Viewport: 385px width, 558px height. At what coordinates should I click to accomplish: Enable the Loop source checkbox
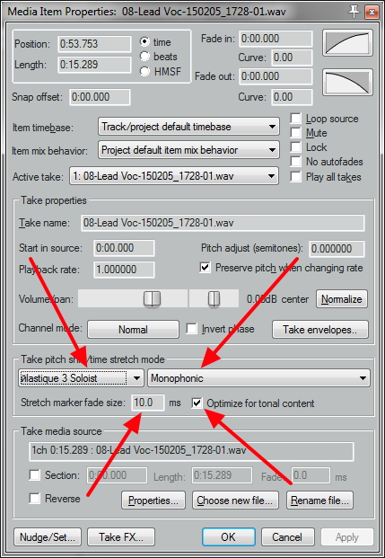[x=296, y=119]
